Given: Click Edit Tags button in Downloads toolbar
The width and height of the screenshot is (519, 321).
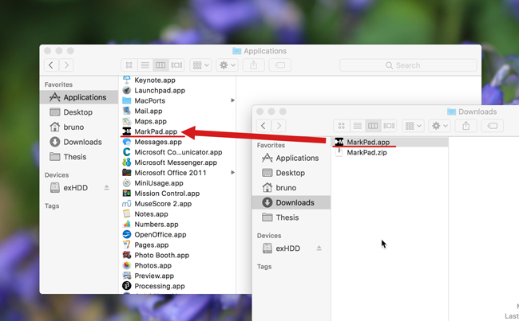Looking at the screenshot, I should pos(492,126).
